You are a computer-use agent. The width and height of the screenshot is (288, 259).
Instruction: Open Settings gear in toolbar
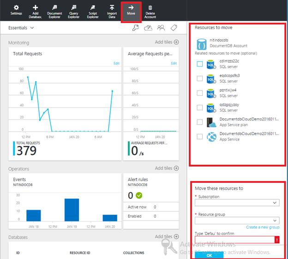[16, 8]
